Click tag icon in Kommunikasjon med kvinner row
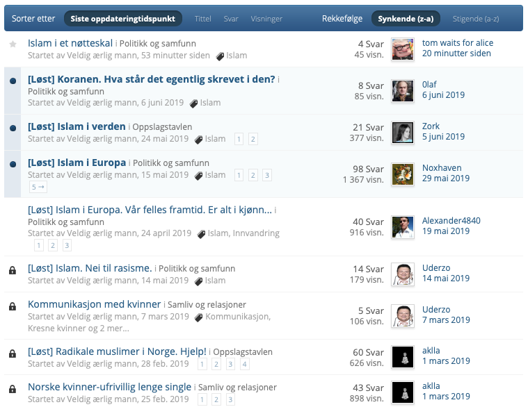Screen dimensions: 528x407 199,317
